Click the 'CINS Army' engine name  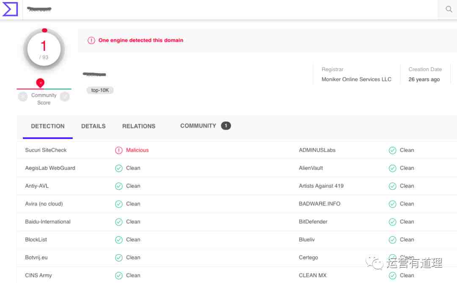point(38,275)
